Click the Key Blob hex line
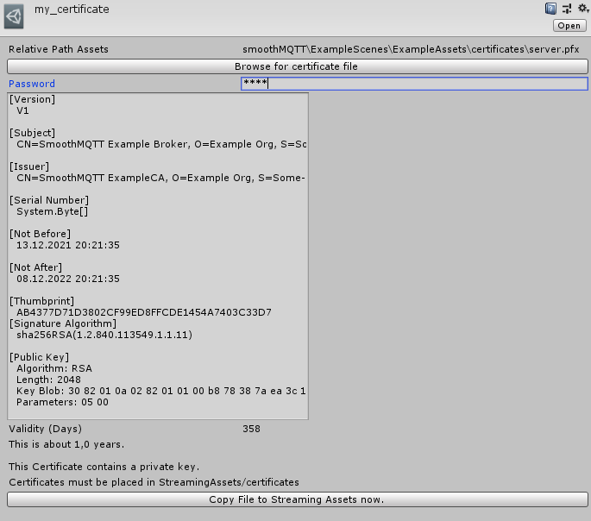 (x=161, y=391)
